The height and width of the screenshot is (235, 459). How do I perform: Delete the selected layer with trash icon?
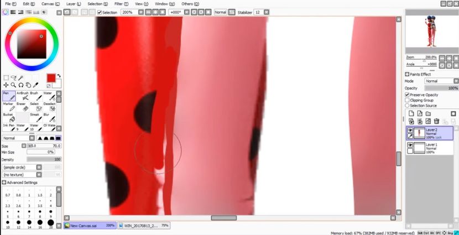tap(436, 121)
